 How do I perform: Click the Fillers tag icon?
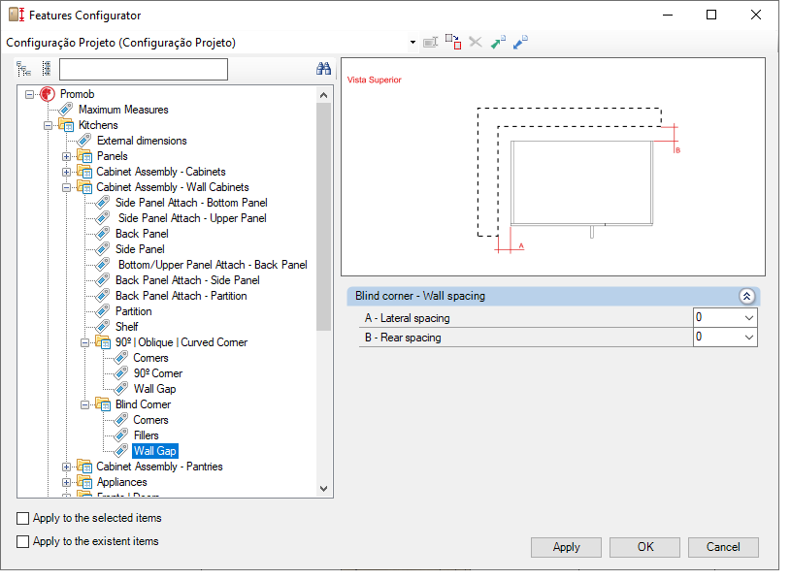pyautogui.click(x=121, y=435)
